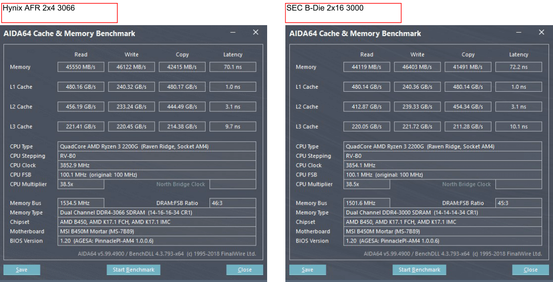Click L2 Cache copy value 444.49 GB/s

click(182, 106)
